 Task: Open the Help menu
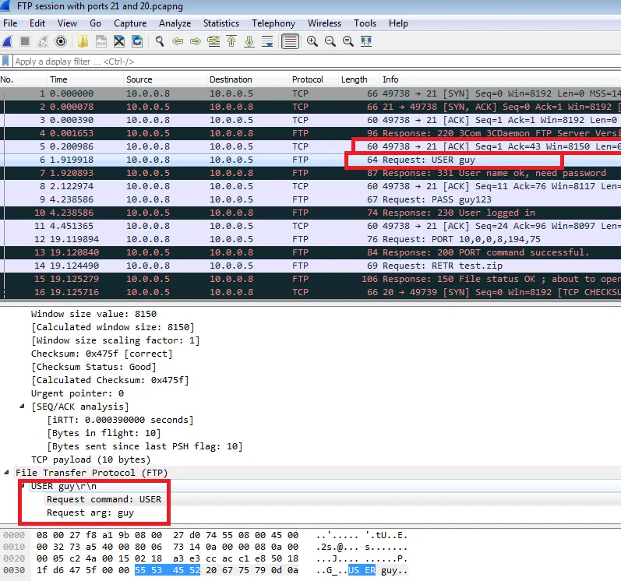coord(398,23)
